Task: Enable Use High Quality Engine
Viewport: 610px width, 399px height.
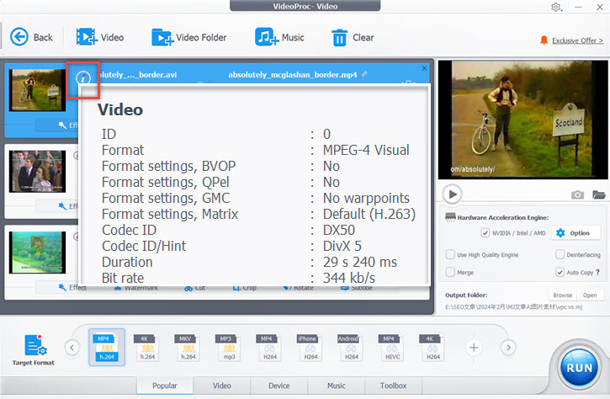Action: coord(450,254)
